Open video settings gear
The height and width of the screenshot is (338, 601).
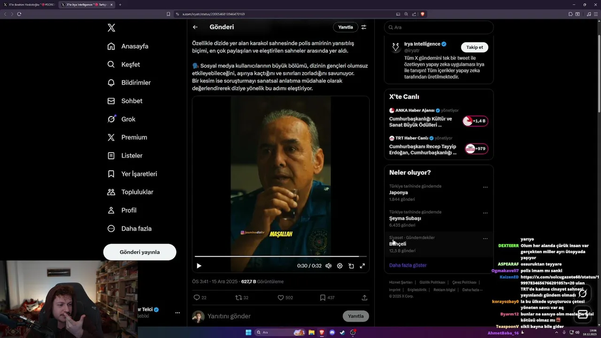[x=340, y=266]
